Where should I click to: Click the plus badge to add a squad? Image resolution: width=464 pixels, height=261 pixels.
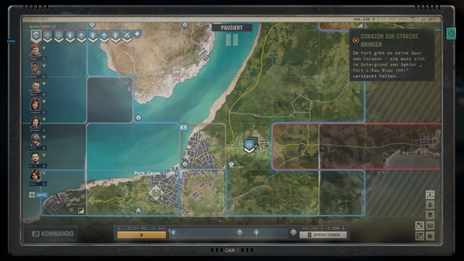click(x=137, y=34)
